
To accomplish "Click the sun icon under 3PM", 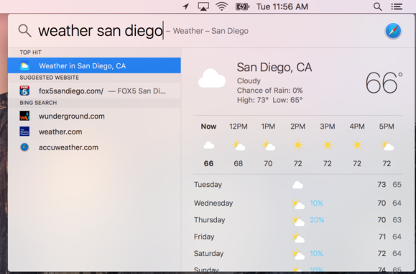I will pyautogui.click(x=328, y=145).
